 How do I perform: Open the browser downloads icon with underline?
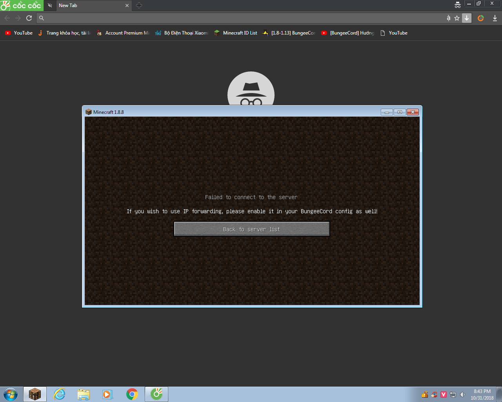pos(495,18)
